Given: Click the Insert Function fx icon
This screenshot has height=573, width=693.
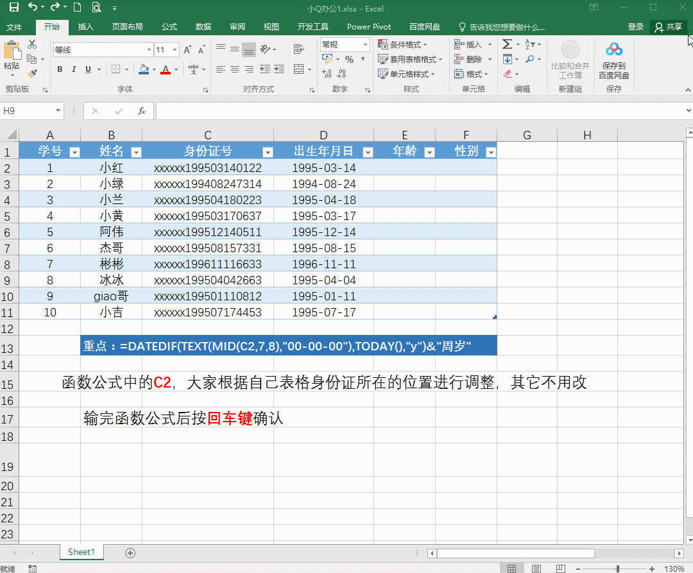Looking at the screenshot, I should [x=142, y=111].
